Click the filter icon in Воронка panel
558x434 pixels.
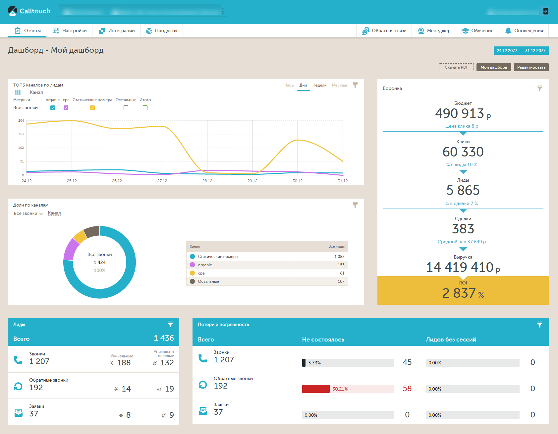pyautogui.click(x=539, y=89)
